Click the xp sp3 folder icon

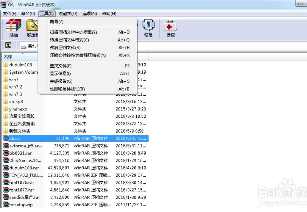pyautogui.click(x=6, y=101)
